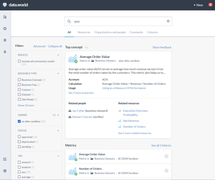
Task: Clear the search field with X icon
Action: pos(168,21)
